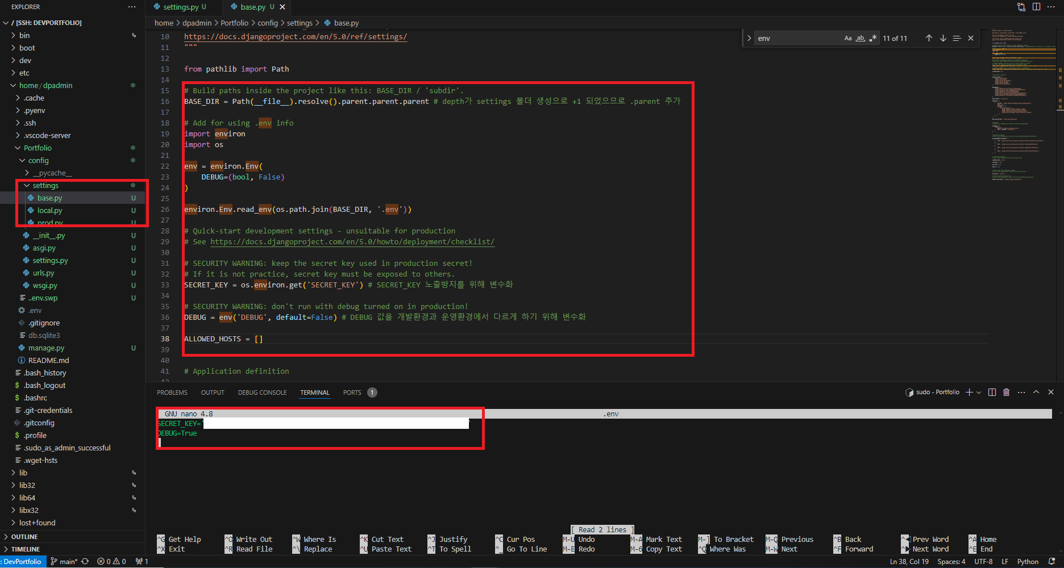Open terminal panel more actions menu

pyautogui.click(x=1021, y=392)
